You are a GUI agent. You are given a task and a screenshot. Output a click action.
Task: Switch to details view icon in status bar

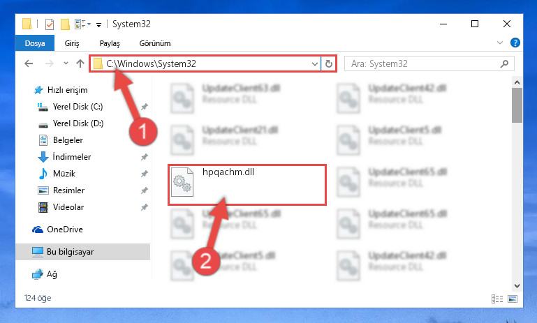tap(497, 299)
